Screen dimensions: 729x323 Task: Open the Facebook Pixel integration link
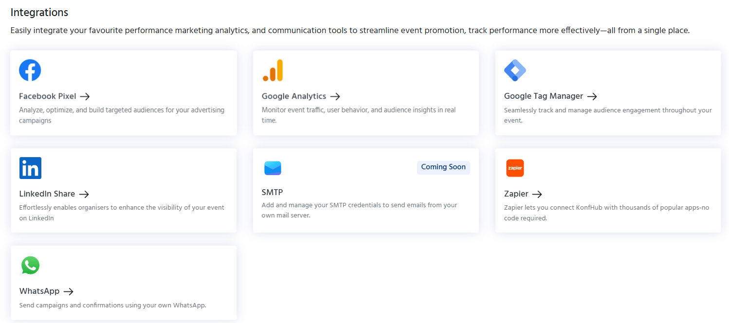[48, 96]
